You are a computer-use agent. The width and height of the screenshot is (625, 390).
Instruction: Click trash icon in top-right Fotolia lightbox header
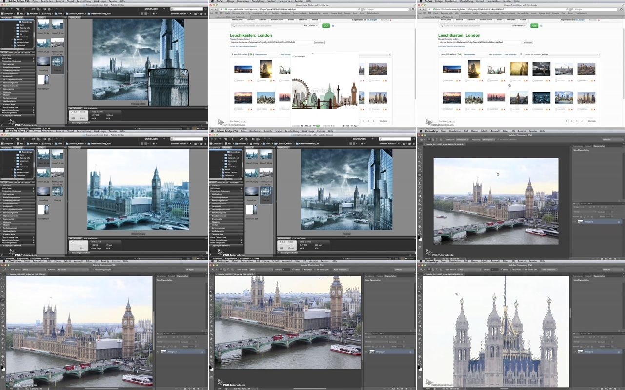click(521, 54)
